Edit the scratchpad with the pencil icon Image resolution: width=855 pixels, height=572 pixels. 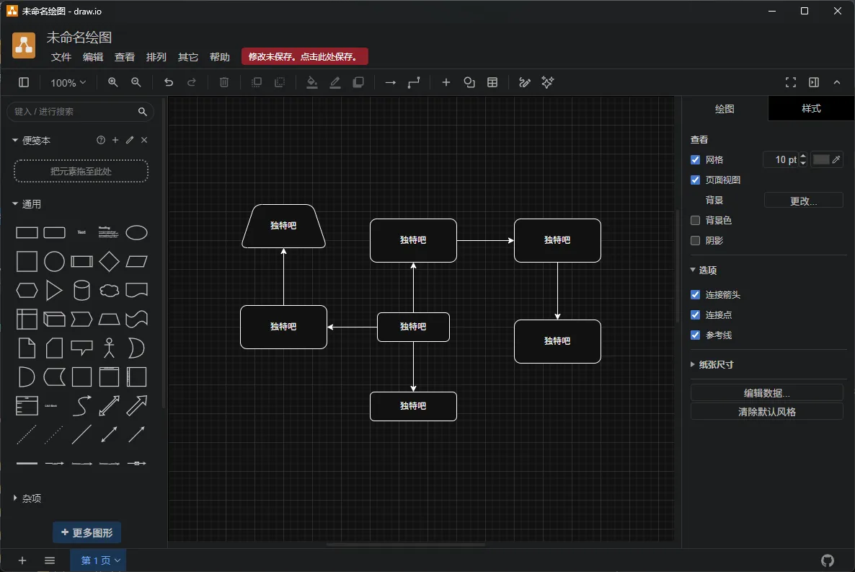pyautogui.click(x=130, y=140)
